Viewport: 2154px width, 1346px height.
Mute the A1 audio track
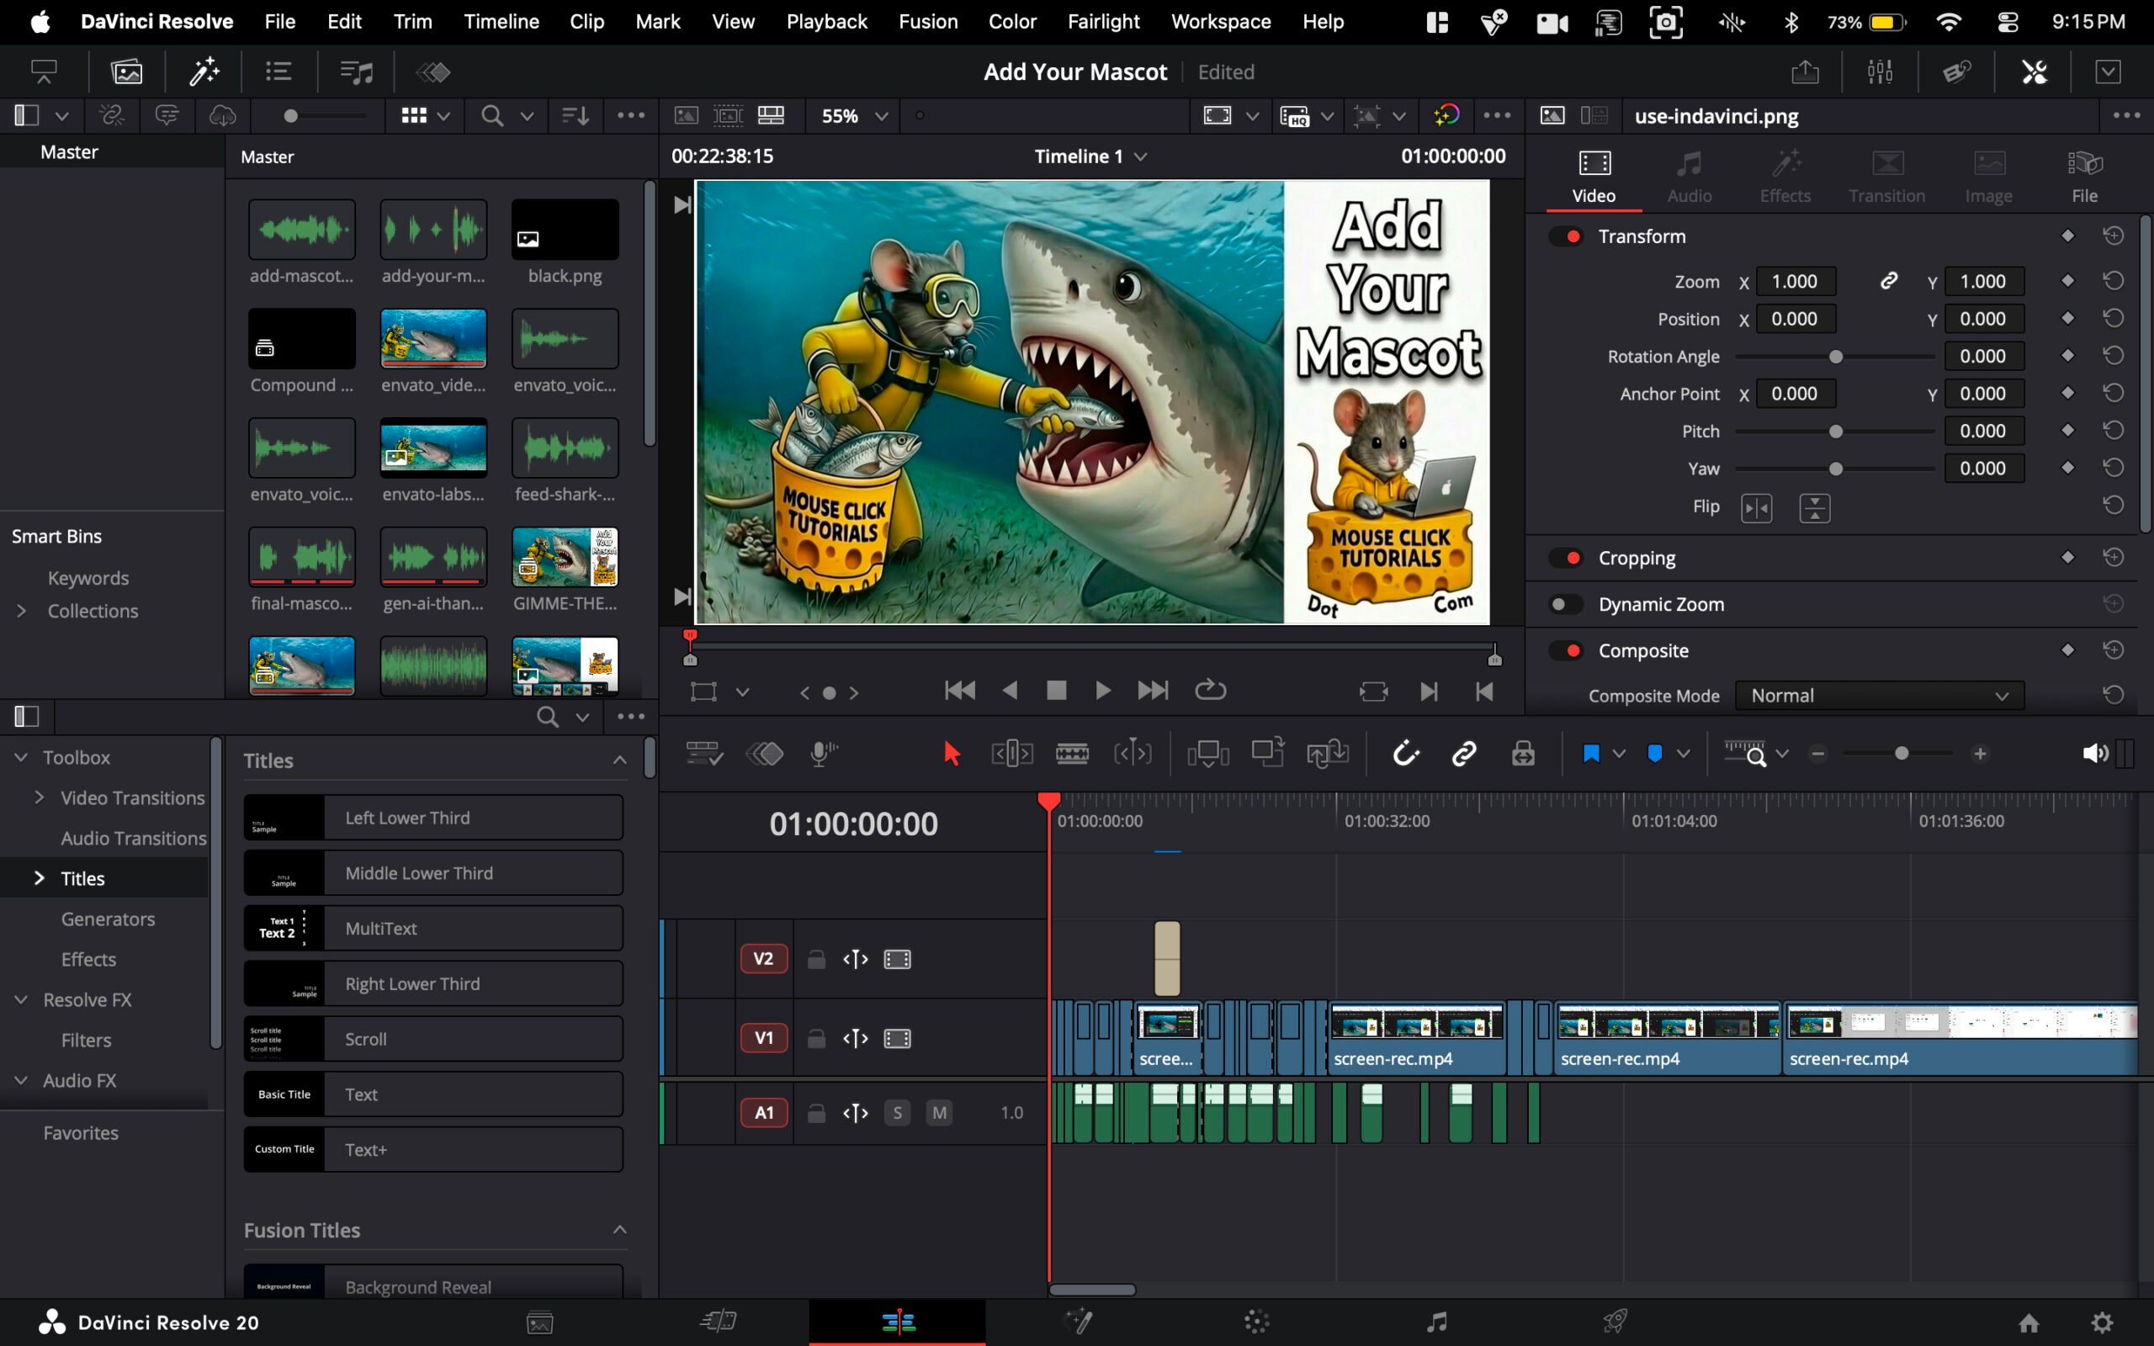(938, 1112)
